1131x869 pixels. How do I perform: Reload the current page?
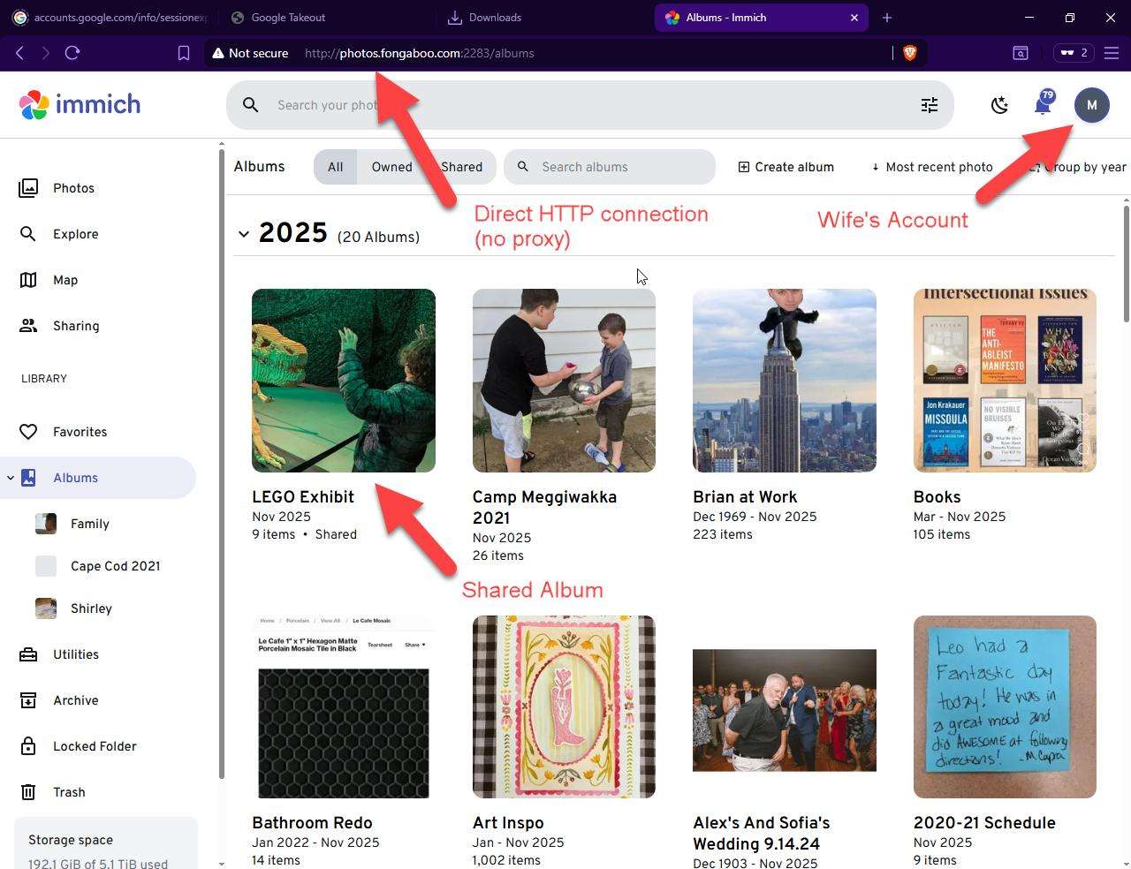click(72, 53)
